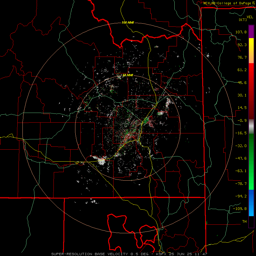
Task: Select the 92.3 velocity scale value
Action: coord(242,45)
